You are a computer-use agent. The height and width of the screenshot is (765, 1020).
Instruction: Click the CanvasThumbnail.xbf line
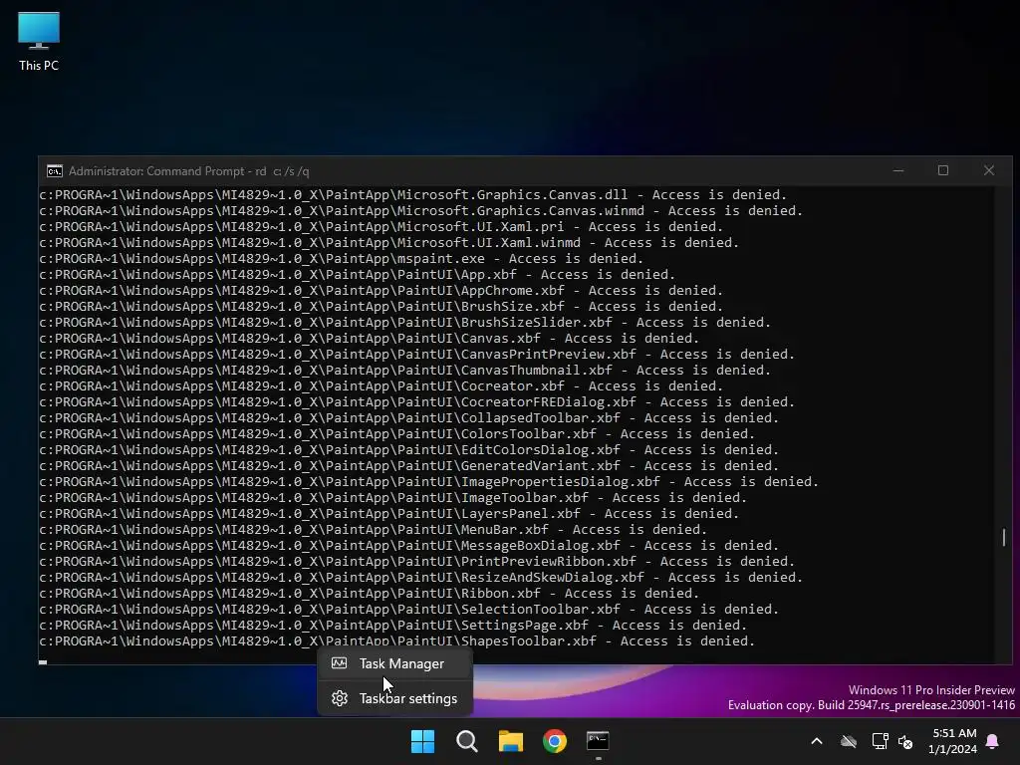[x=404, y=371]
